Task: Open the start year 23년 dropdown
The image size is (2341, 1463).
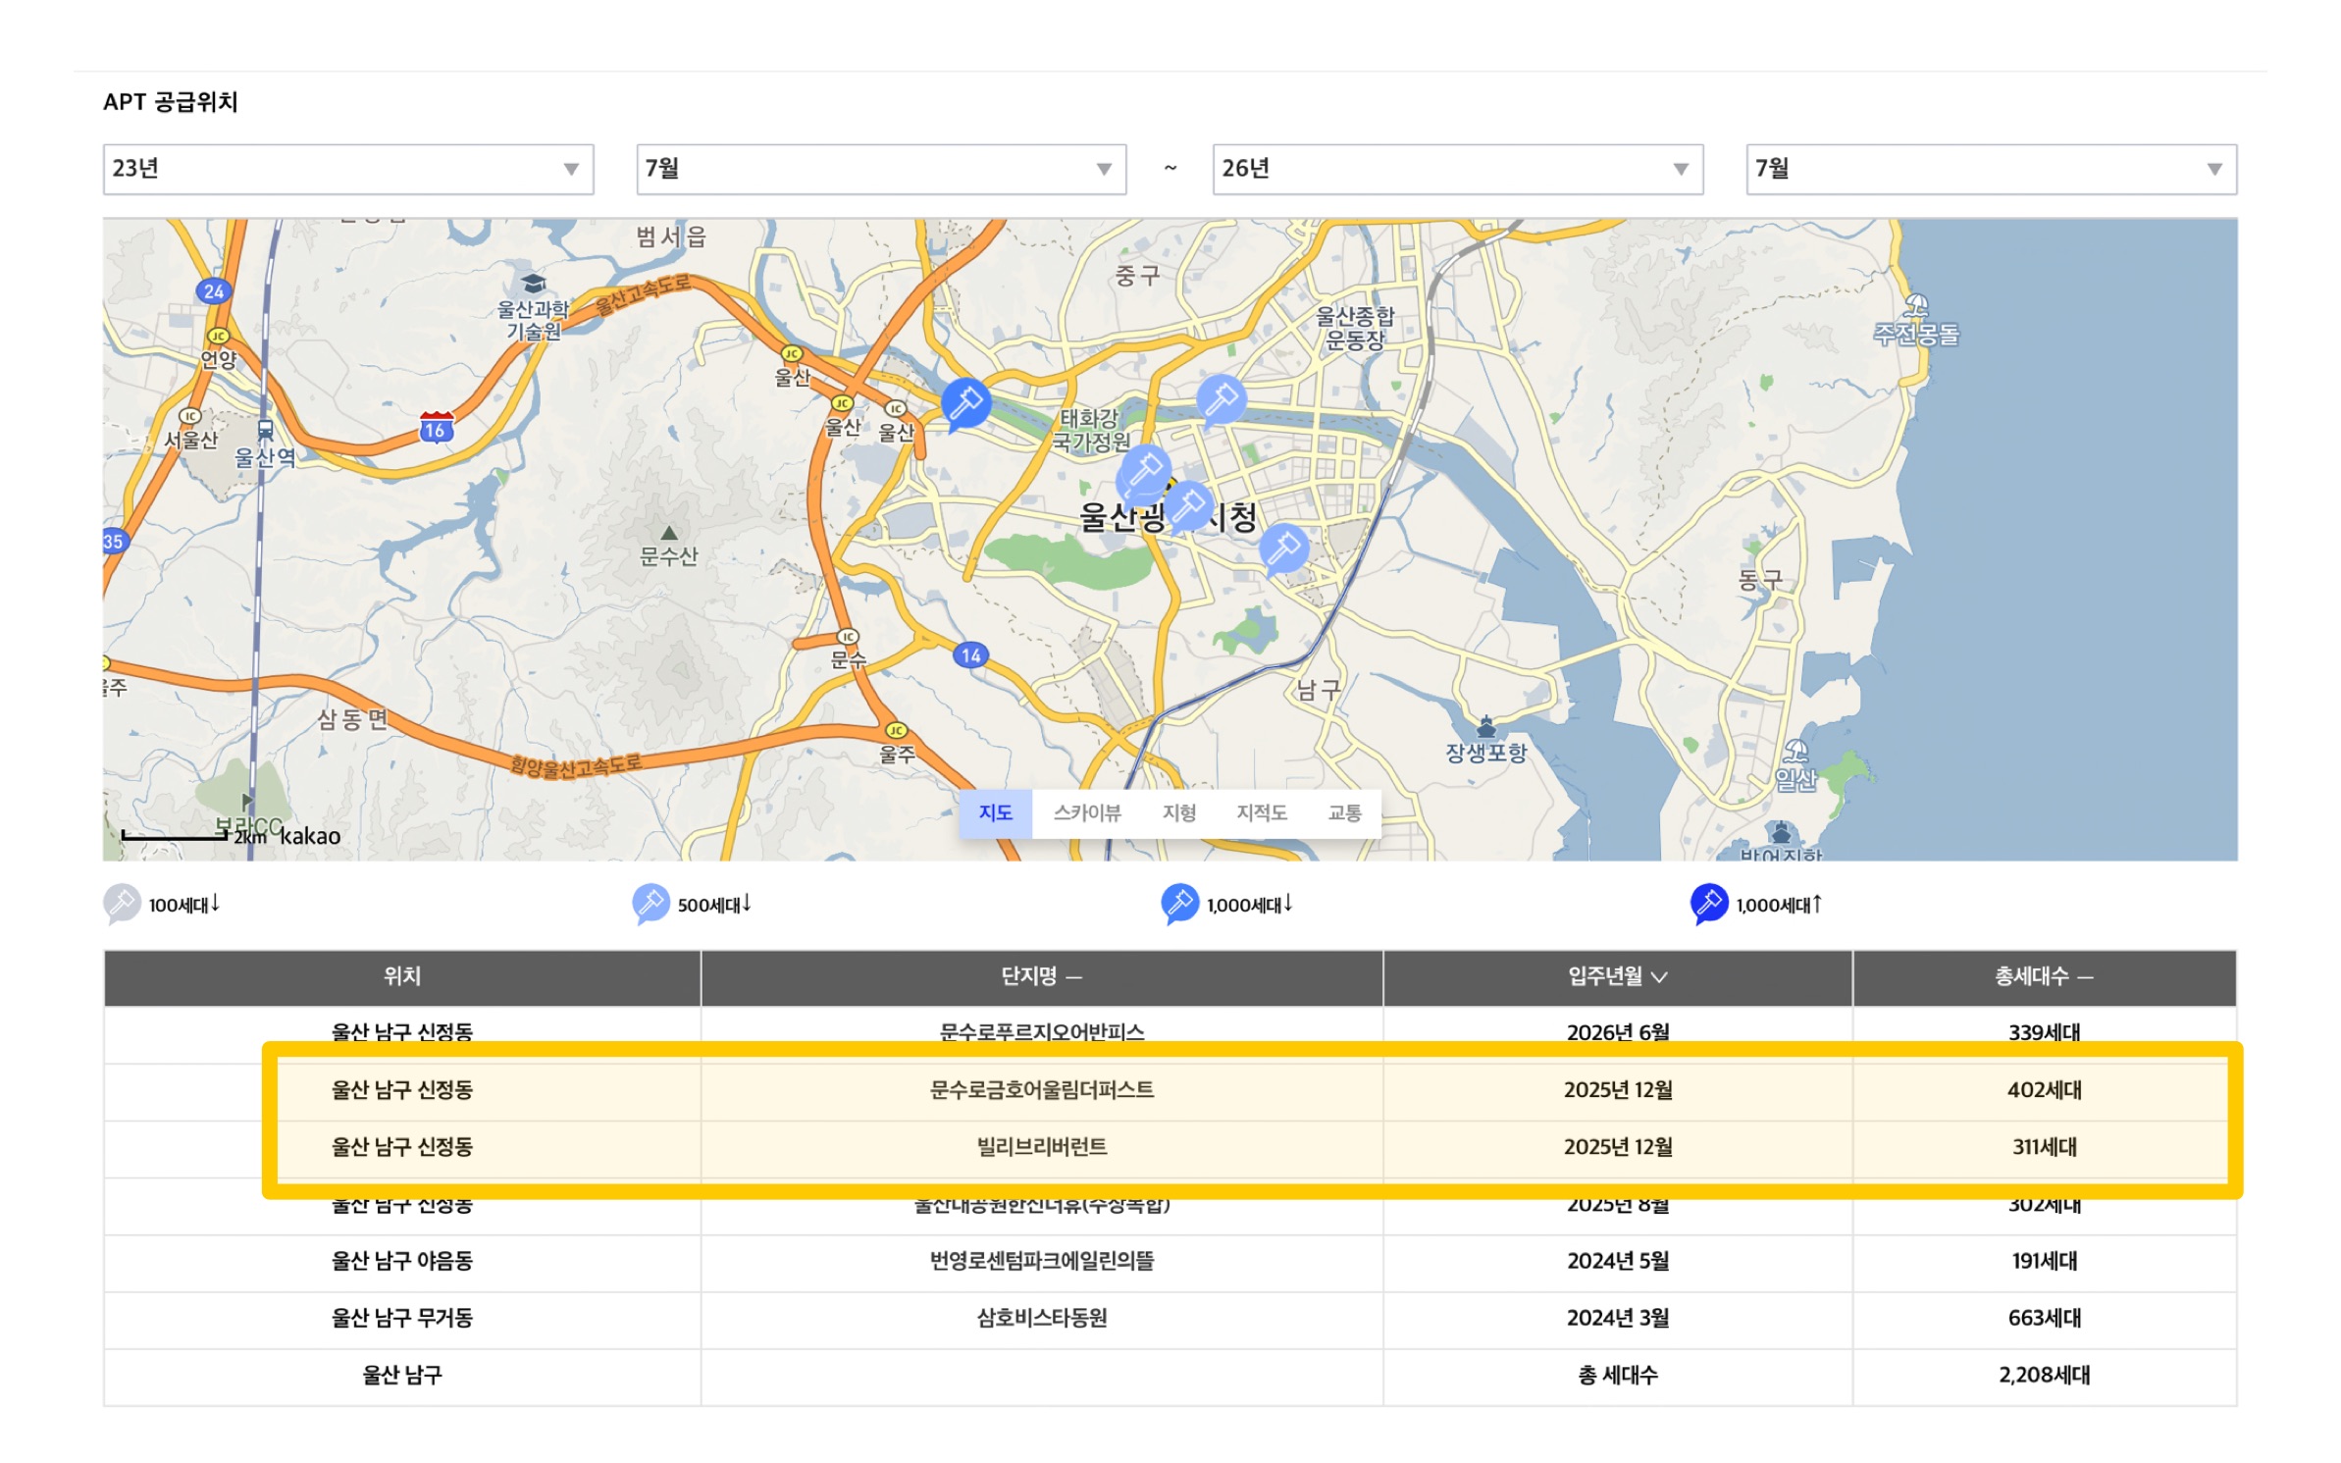Action: pos(347,169)
